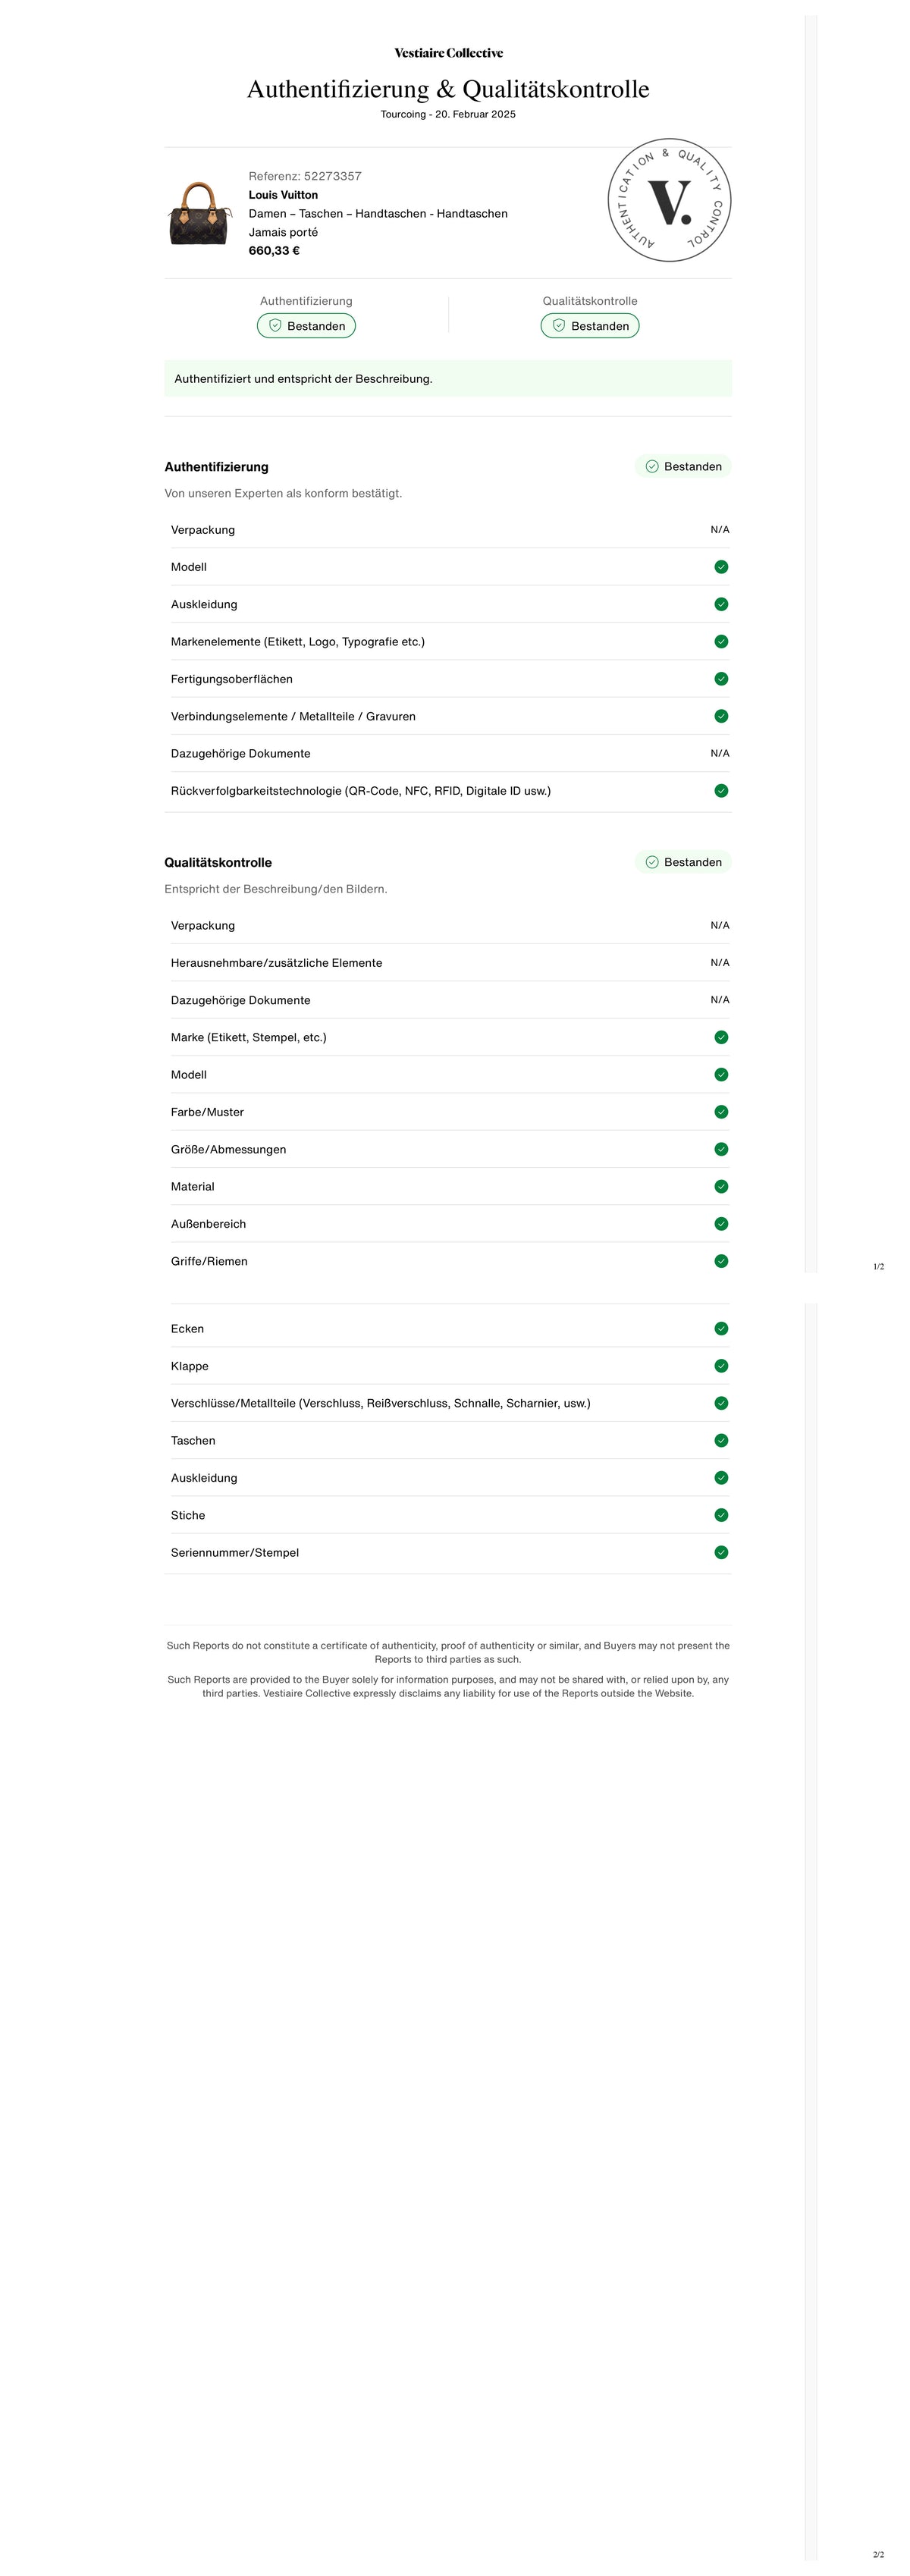Click N/A value for Dazugehörige Dokumente in Authentifizierung

[720, 754]
